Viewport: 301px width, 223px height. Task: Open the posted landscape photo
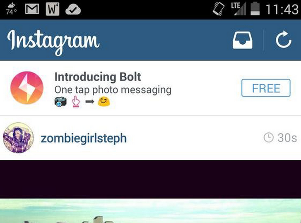pos(151,211)
